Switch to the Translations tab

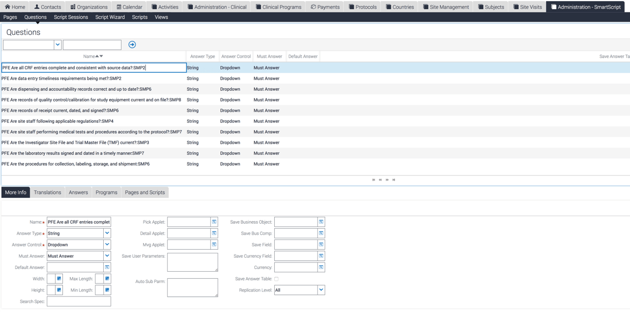tap(47, 192)
